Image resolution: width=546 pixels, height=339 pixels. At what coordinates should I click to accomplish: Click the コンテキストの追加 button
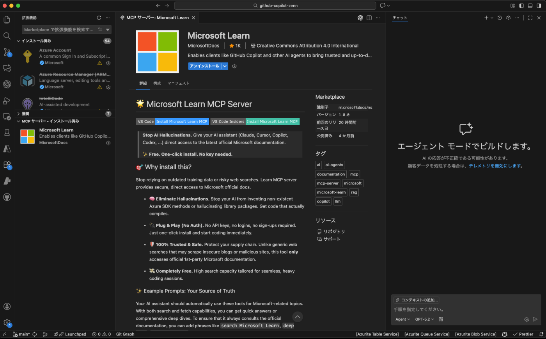tap(416, 300)
